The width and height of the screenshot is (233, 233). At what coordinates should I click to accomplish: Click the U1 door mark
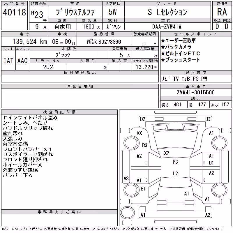click(x=211, y=163)
